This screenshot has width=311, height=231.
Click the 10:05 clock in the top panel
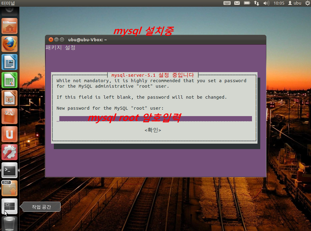pos(279,3)
